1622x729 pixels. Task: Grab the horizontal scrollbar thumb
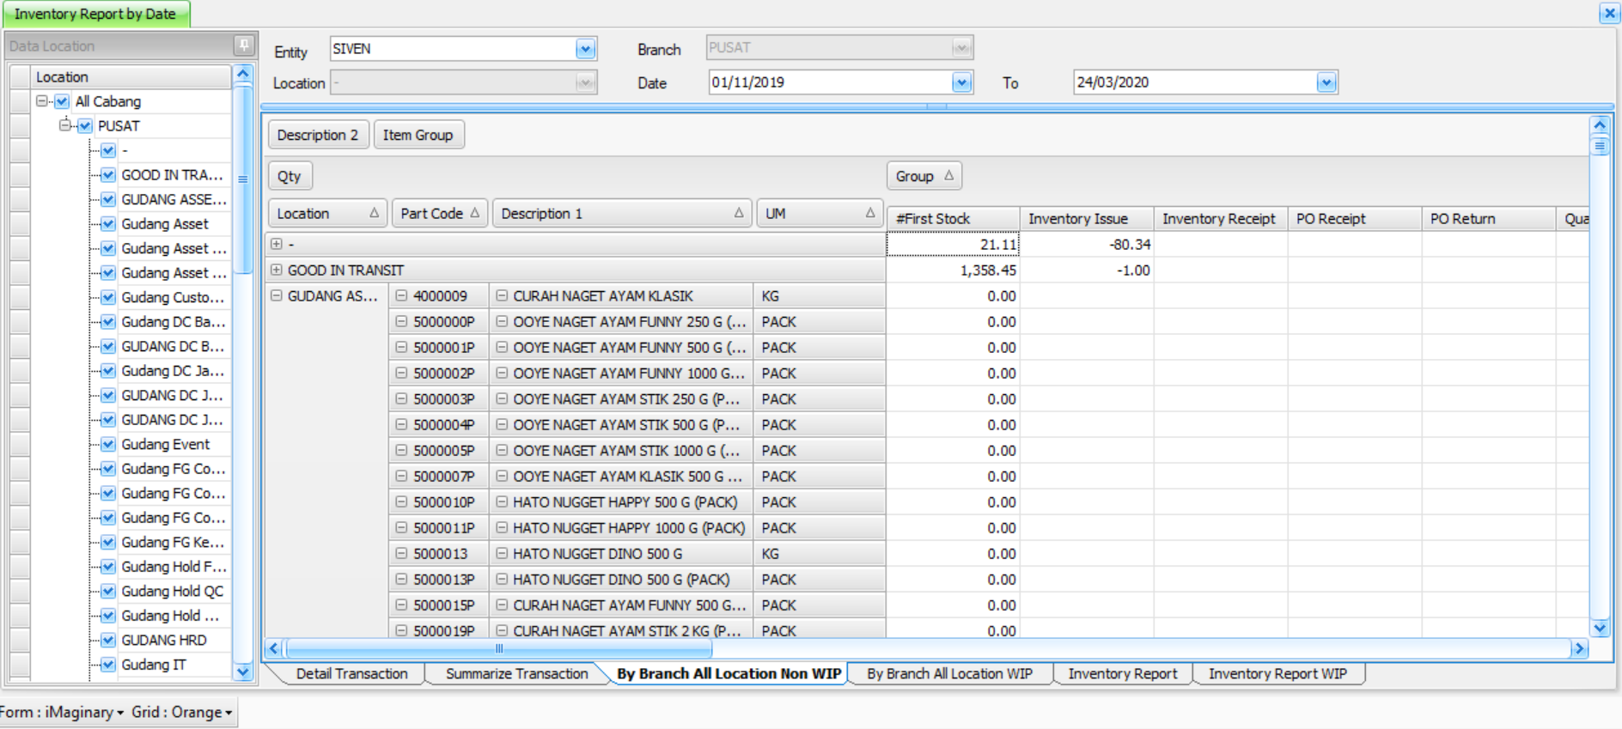499,649
